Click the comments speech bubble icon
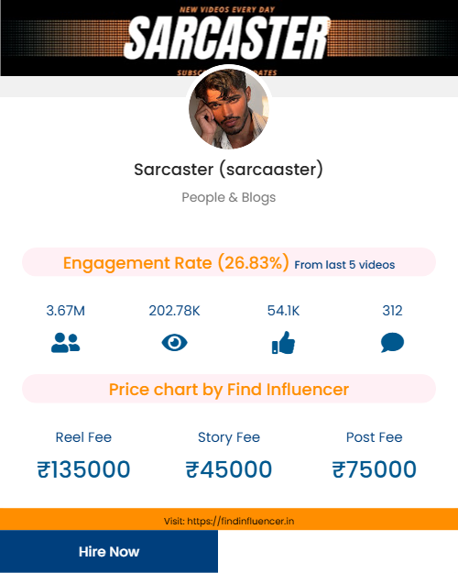The width and height of the screenshot is (458, 573). point(392,343)
